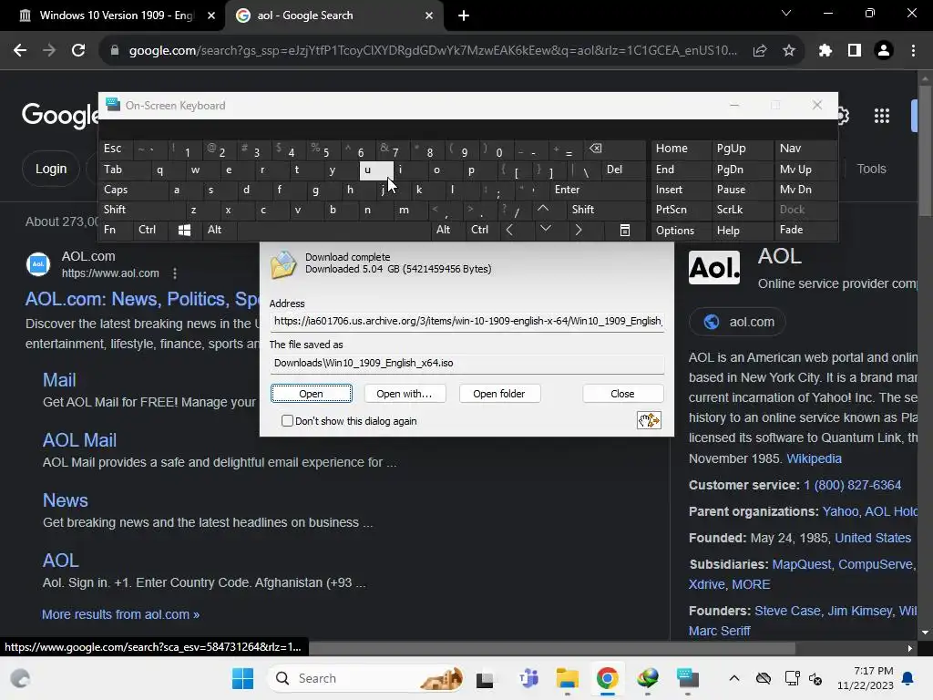Click the Windows logo key on On-Screen Keyboard
This screenshot has height=700, width=933.
click(x=184, y=230)
